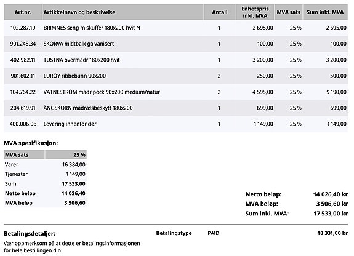Viewport: 354px width, 256px height.
Task: Select the Sum inkl. MVA total 17 533,00 kr
Action: pyautogui.click(x=331, y=214)
